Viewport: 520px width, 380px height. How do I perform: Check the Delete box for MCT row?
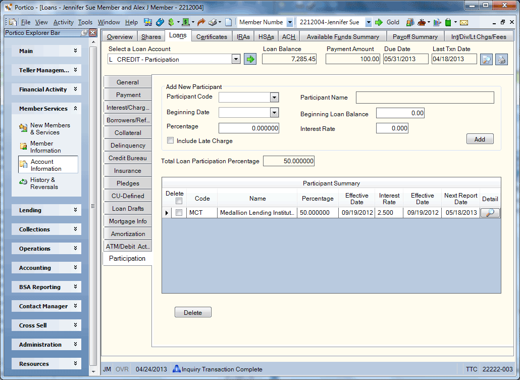click(179, 213)
